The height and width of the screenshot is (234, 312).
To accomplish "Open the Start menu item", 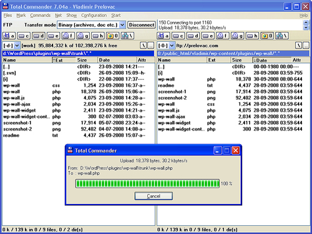I will click(x=116, y=16).
